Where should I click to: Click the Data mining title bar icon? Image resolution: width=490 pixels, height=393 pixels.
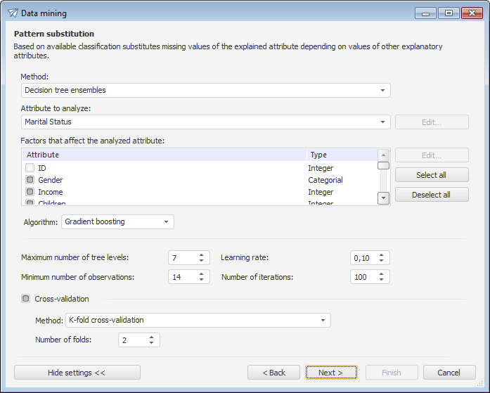pyautogui.click(x=13, y=13)
